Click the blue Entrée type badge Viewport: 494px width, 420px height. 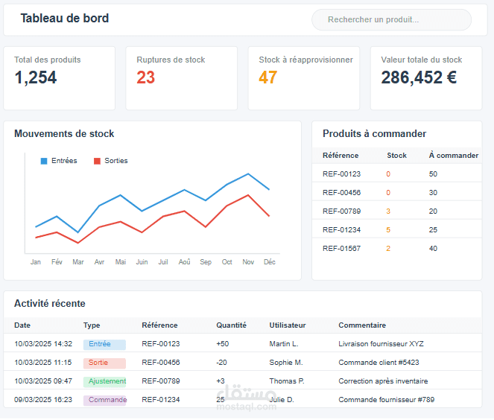click(104, 345)
